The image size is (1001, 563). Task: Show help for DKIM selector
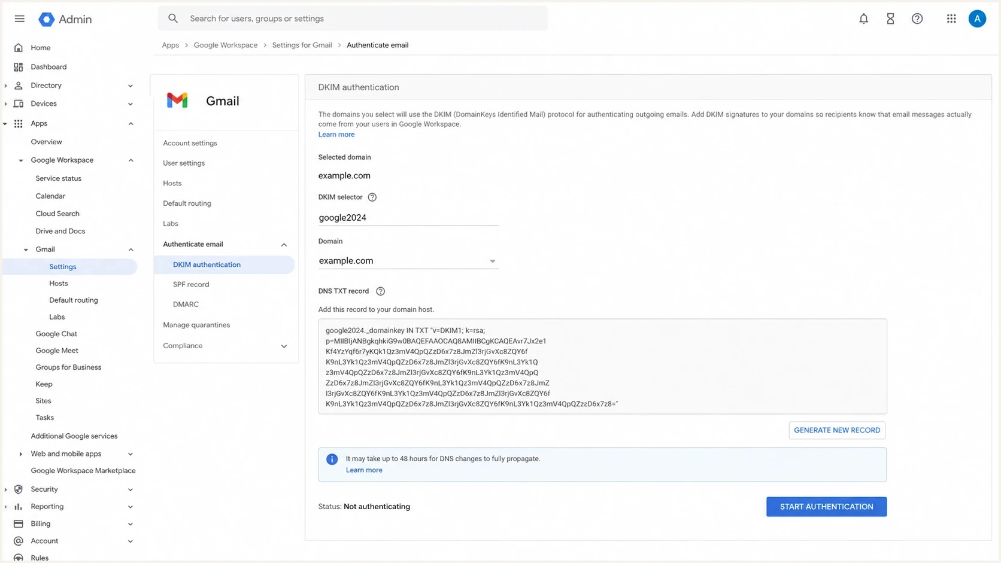point(372,197)
